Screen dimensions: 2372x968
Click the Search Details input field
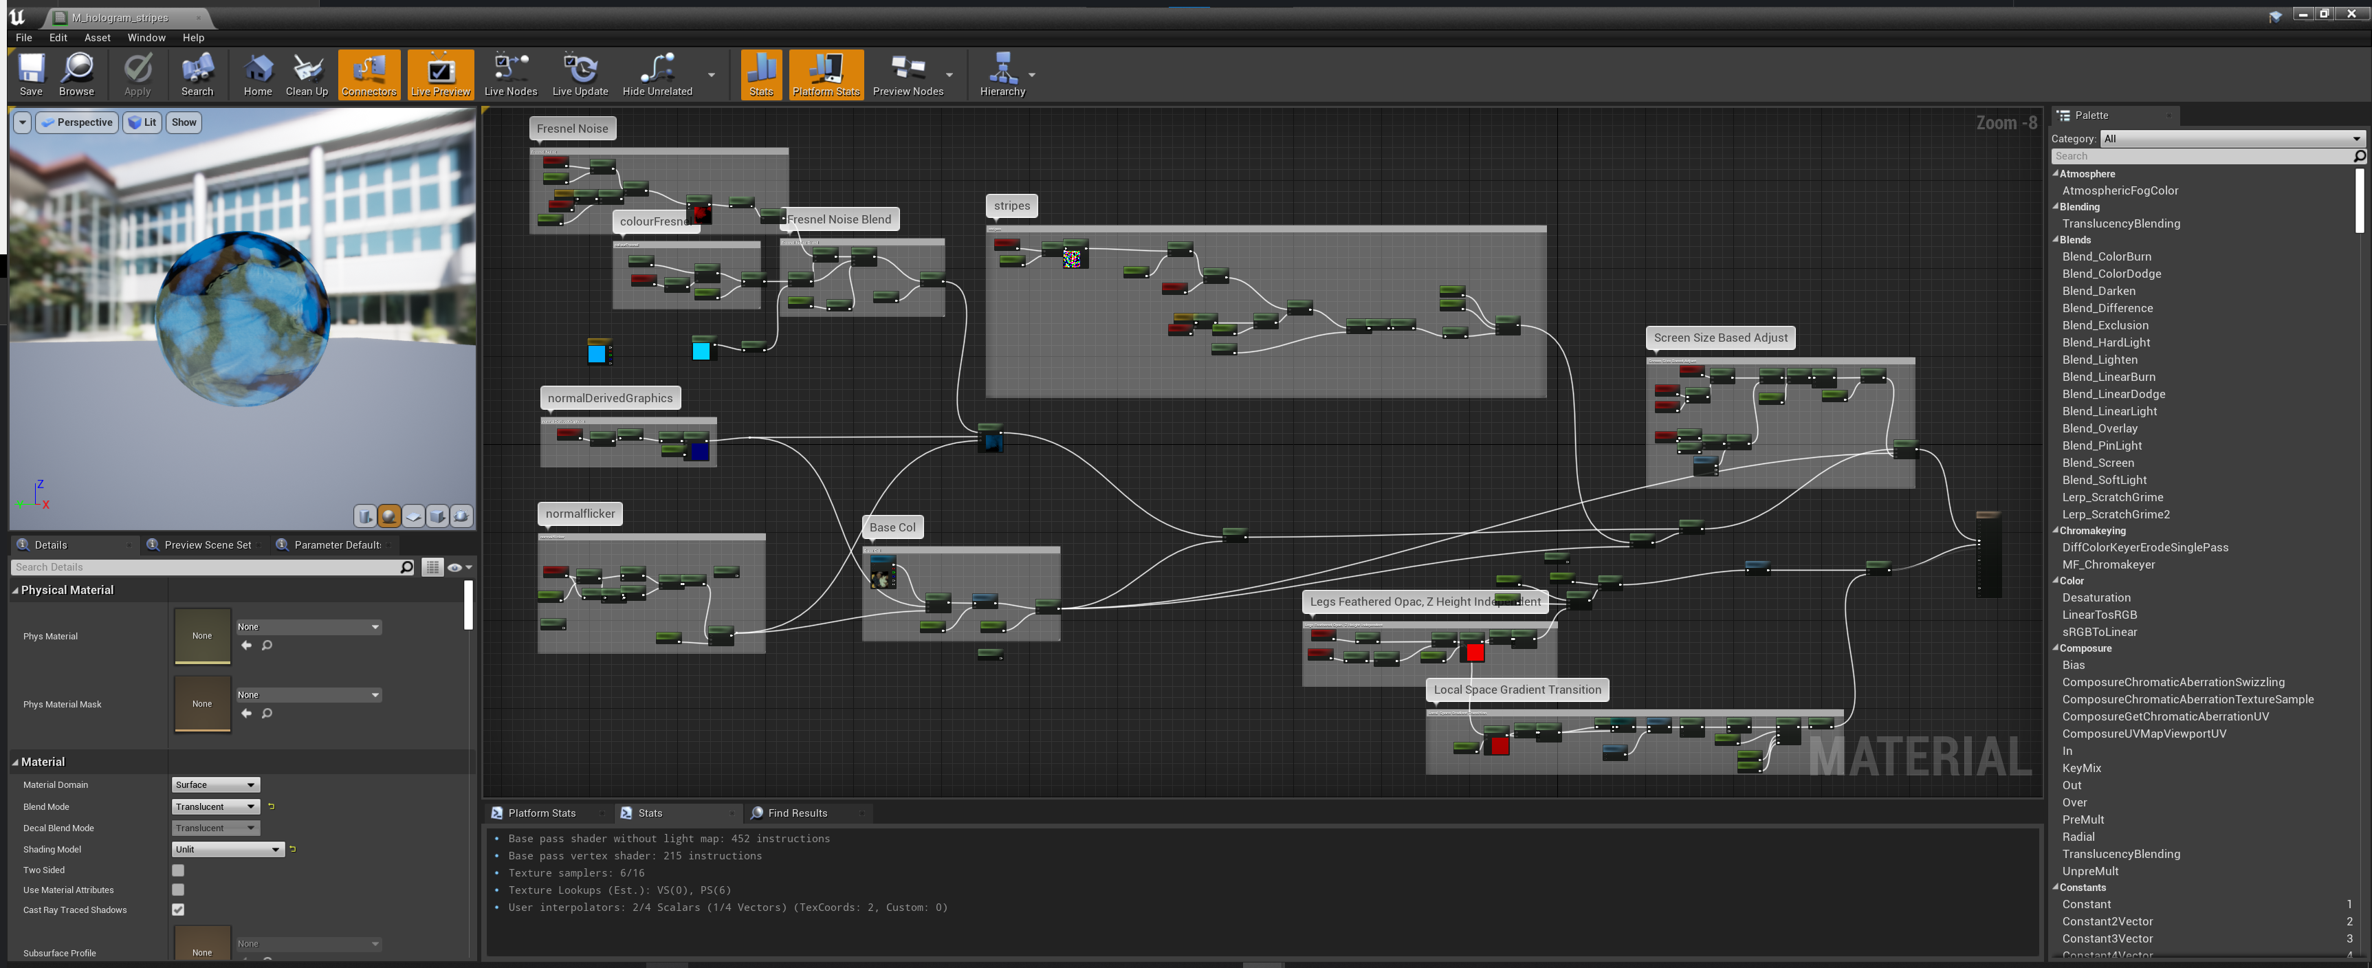207,567
